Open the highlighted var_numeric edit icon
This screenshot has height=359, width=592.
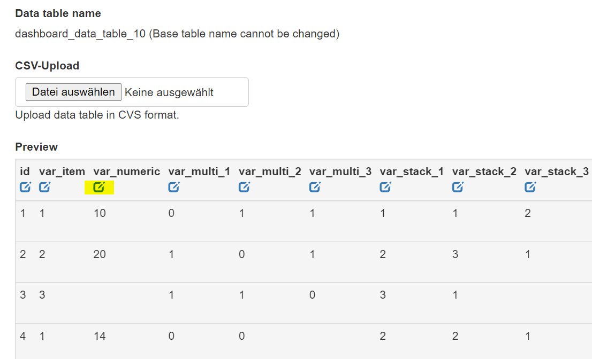99,187
